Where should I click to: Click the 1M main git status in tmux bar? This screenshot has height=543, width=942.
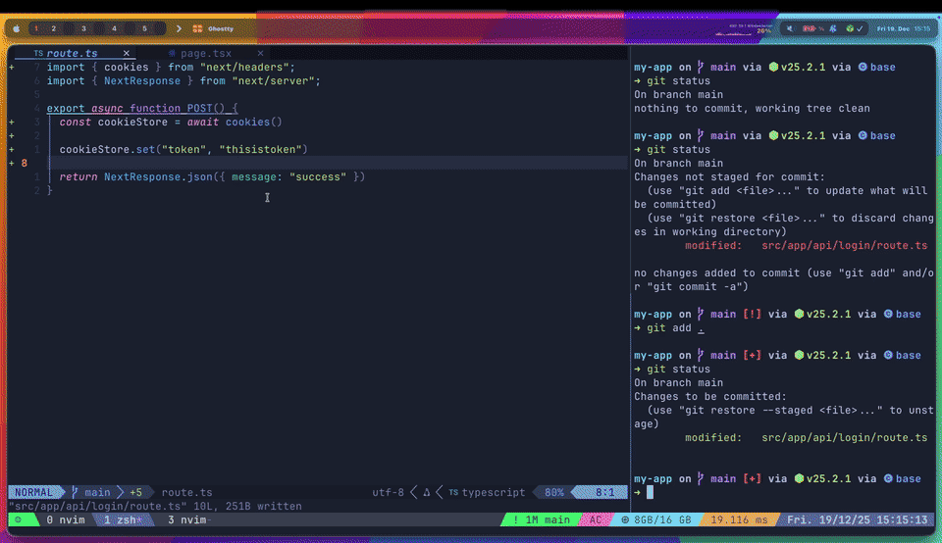542,520
